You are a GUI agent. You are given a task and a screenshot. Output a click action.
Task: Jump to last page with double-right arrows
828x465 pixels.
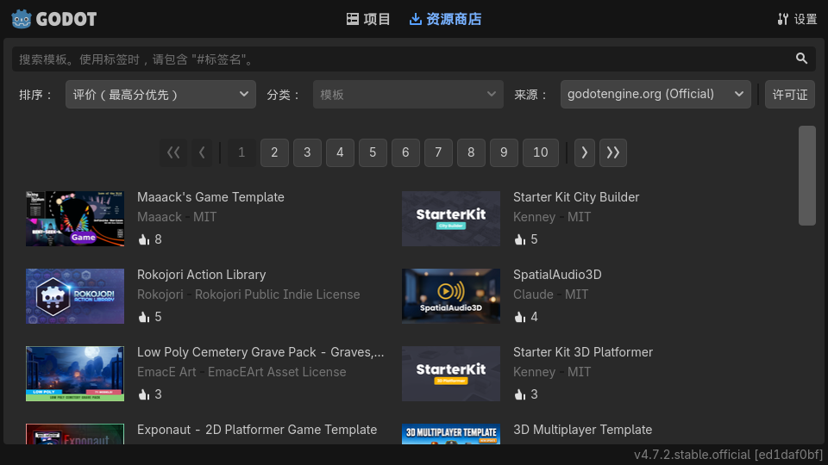point(613,153)
